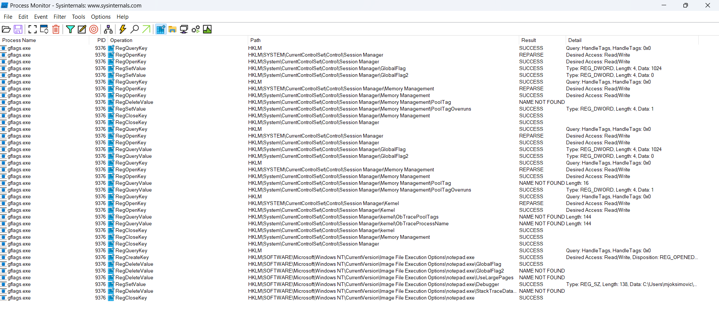Toggle the Capture events icon
Viewport: 719px width, 319px height.
[x=33, y=29]
